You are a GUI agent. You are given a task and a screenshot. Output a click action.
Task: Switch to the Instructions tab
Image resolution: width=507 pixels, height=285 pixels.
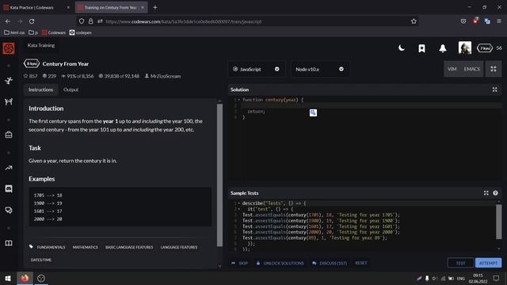tap(40, 89)
